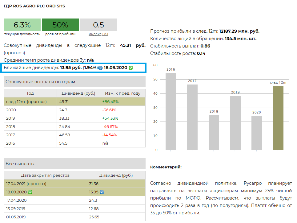The width and height of the screenshot is (297, 223).
Task: Click the Комментарий heading
Action: tap(166, 167)
